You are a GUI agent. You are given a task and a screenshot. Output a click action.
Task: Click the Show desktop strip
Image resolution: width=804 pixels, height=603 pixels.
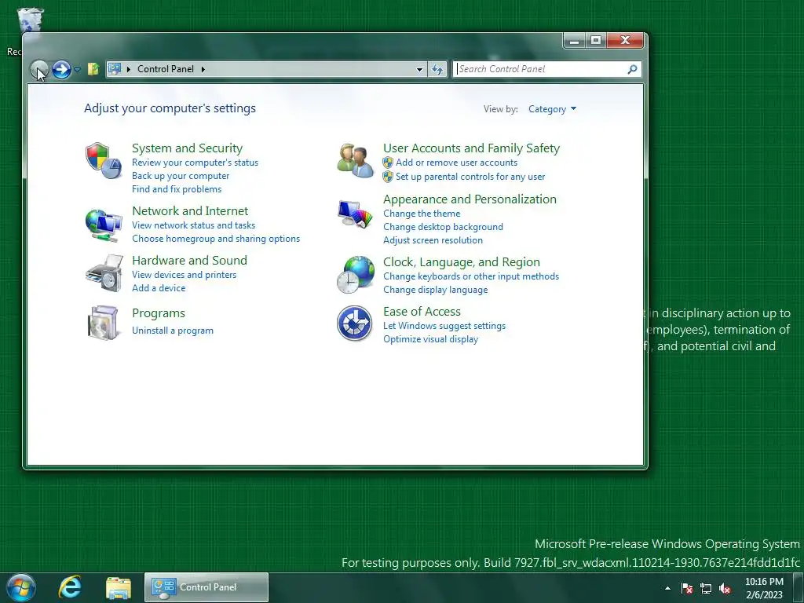[x=799, y=587]
